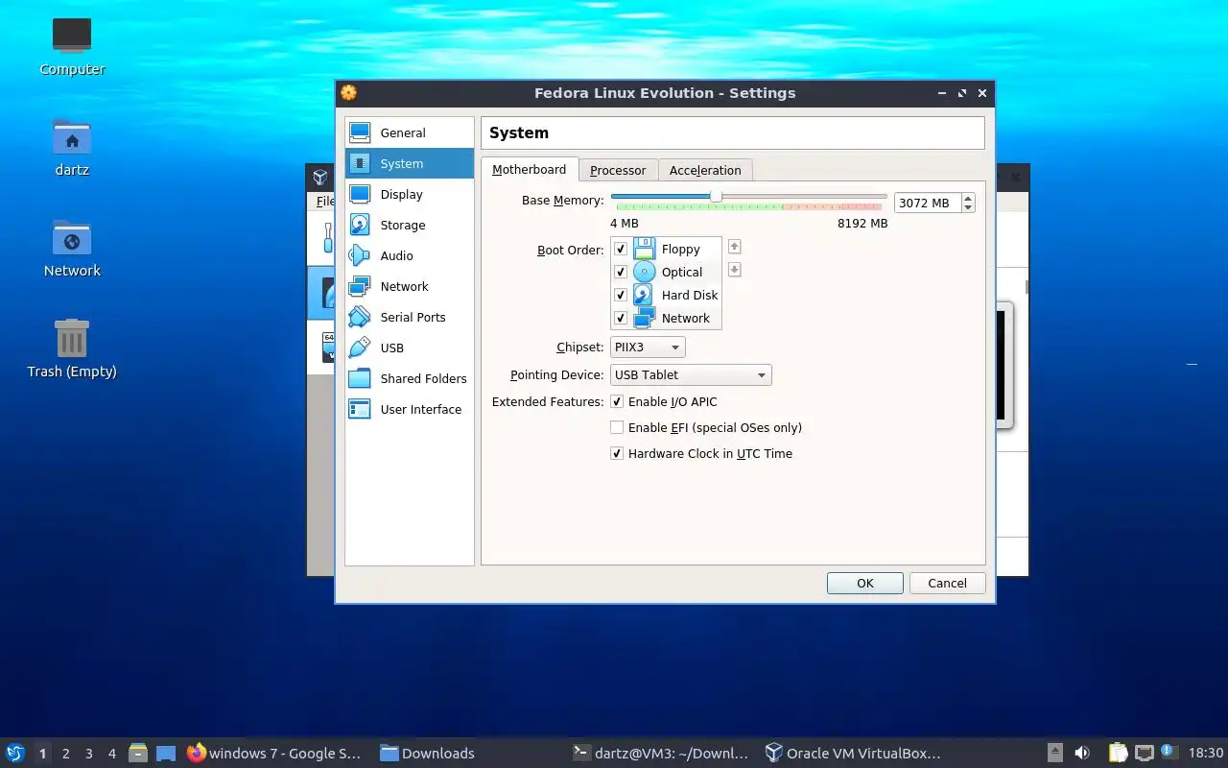1228x768 pixels.
Task: Click OK to save settings
Action: coord(865,583)
